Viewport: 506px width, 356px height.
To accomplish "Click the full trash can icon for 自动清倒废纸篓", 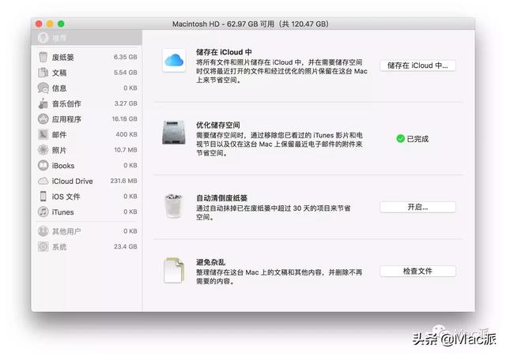I will click(x=174, y=206).
